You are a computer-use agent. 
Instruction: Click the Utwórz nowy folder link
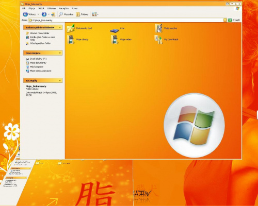(40, 33)
